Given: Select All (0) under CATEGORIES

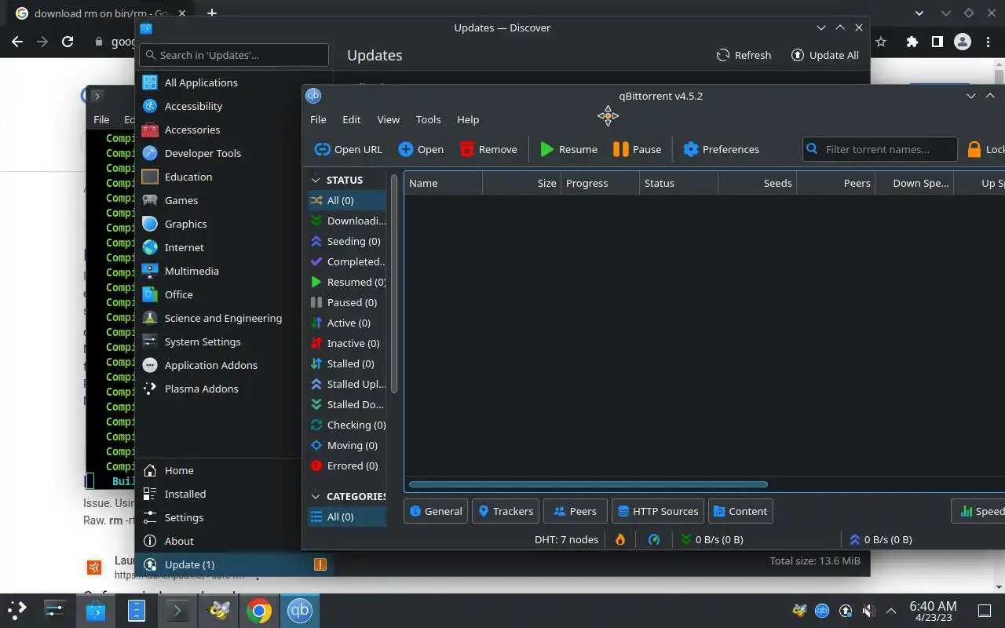Looking at the screenshot, I should pyautogui.click(x=346, y=517).
